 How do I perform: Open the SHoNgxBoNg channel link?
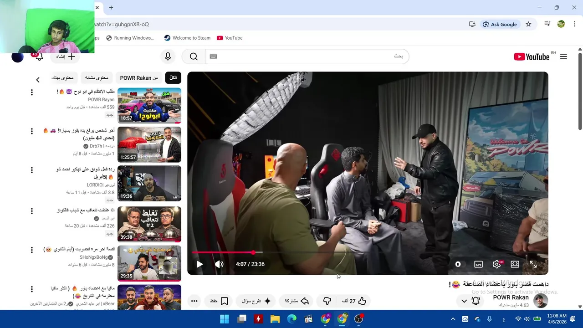coord(93,257)
